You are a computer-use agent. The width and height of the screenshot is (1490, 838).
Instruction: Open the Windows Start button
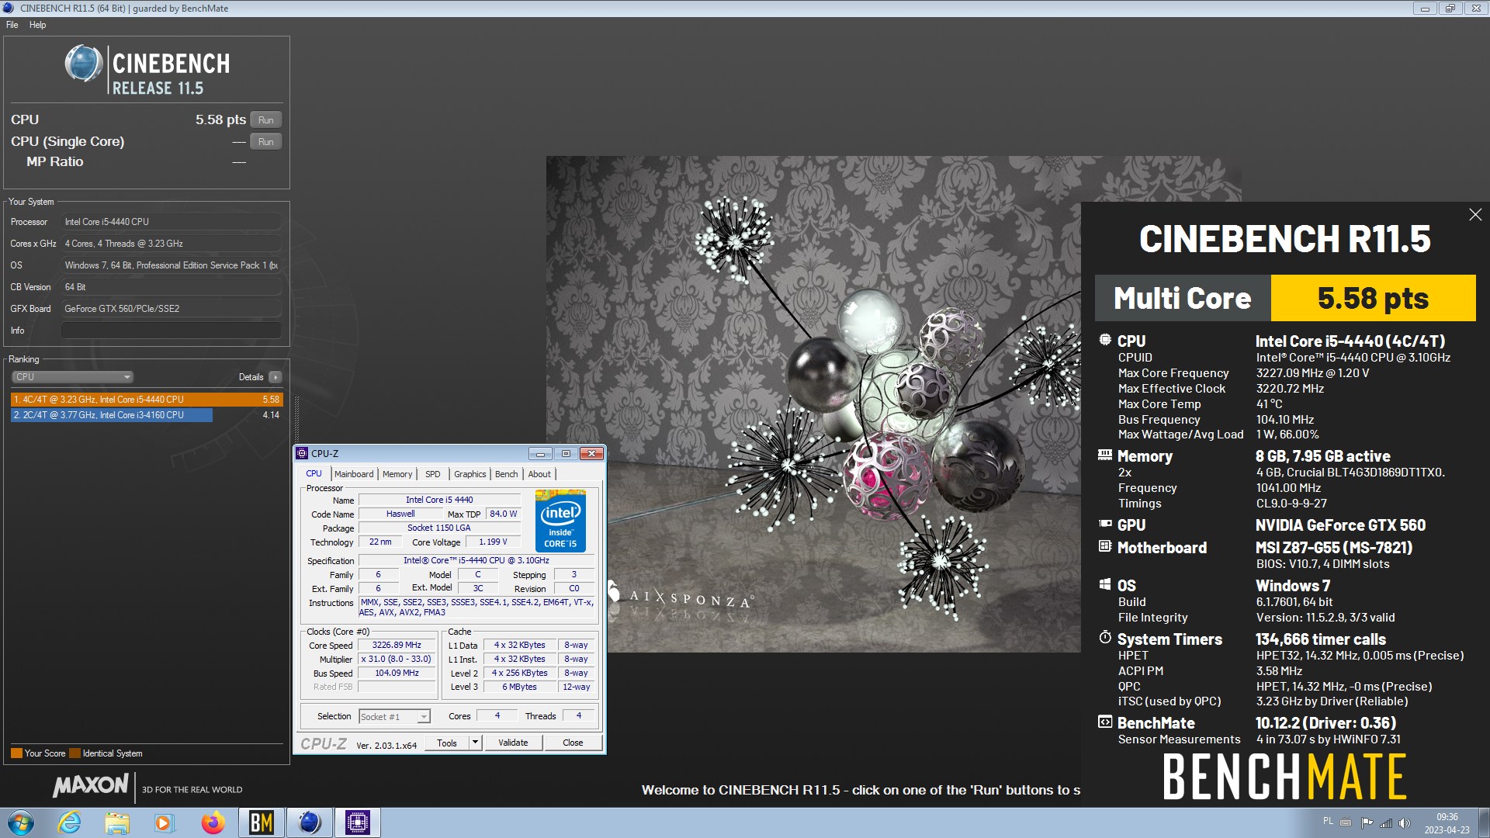tap(21, 823)
